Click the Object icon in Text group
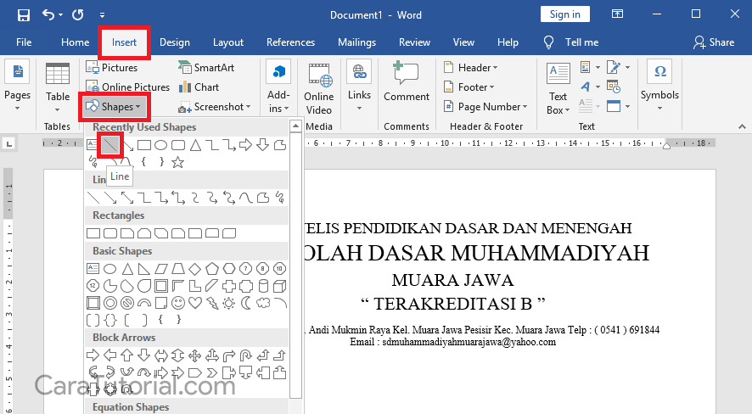The width and height of the screenshot is (752, 414). [x=614, y=106]
